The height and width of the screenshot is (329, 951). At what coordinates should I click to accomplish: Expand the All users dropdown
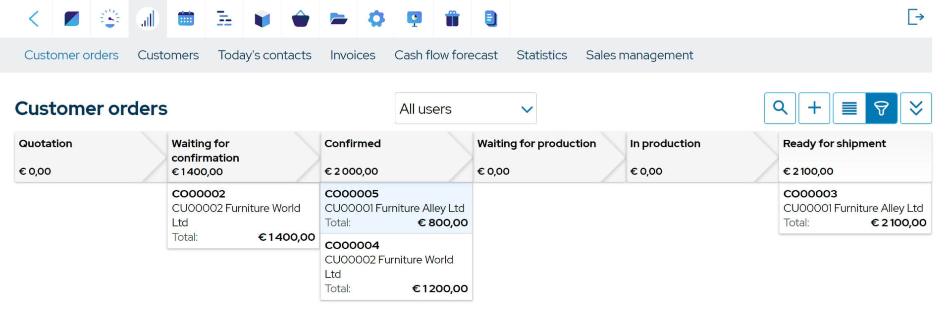[465, 109]
